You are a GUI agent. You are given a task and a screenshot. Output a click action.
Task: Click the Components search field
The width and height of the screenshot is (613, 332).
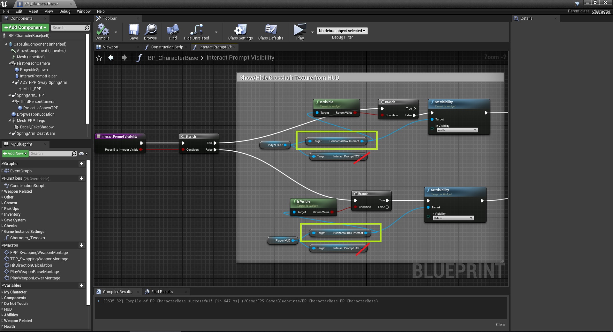point(68,28)
